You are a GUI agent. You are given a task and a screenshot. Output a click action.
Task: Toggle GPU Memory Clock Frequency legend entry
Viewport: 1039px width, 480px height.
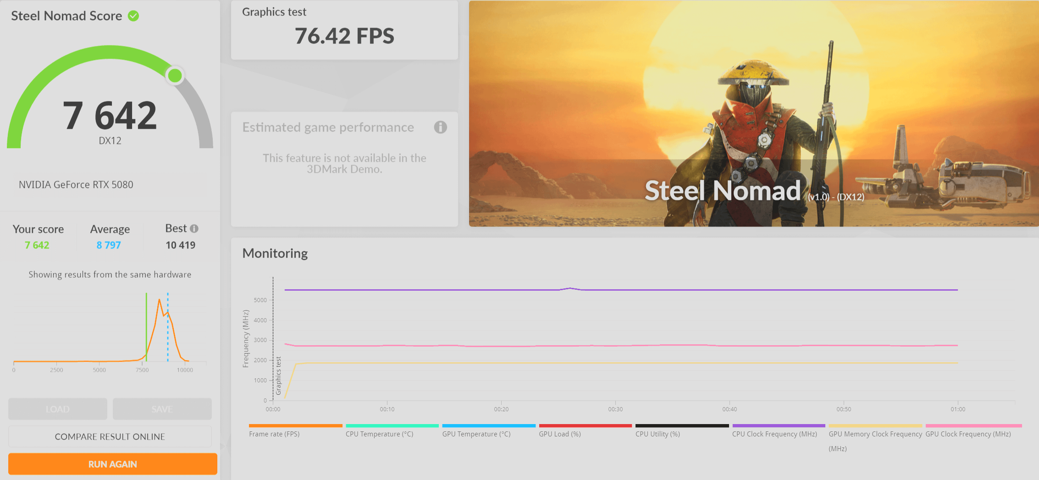pyautogui.click(x=875, y=434)
